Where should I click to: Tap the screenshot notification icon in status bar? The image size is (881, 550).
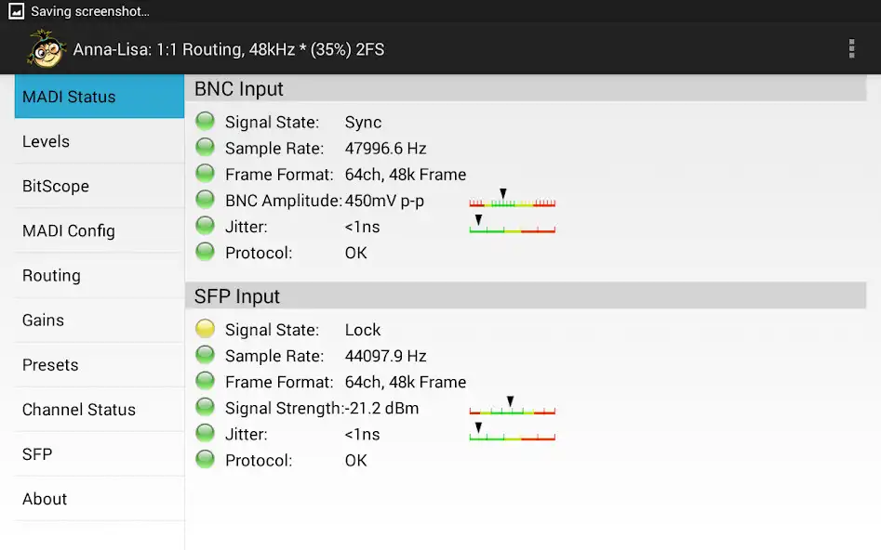click(x=16, y=11)
